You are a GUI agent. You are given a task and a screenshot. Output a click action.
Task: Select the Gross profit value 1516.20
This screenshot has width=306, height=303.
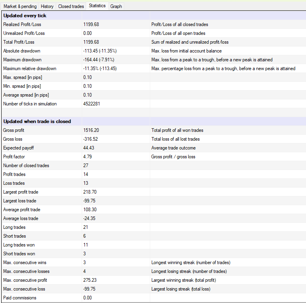pos(91,130)
